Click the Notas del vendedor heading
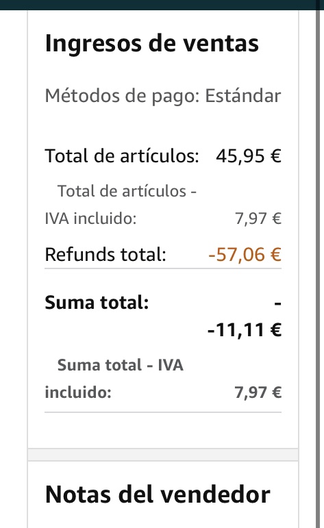 (158, 495)
